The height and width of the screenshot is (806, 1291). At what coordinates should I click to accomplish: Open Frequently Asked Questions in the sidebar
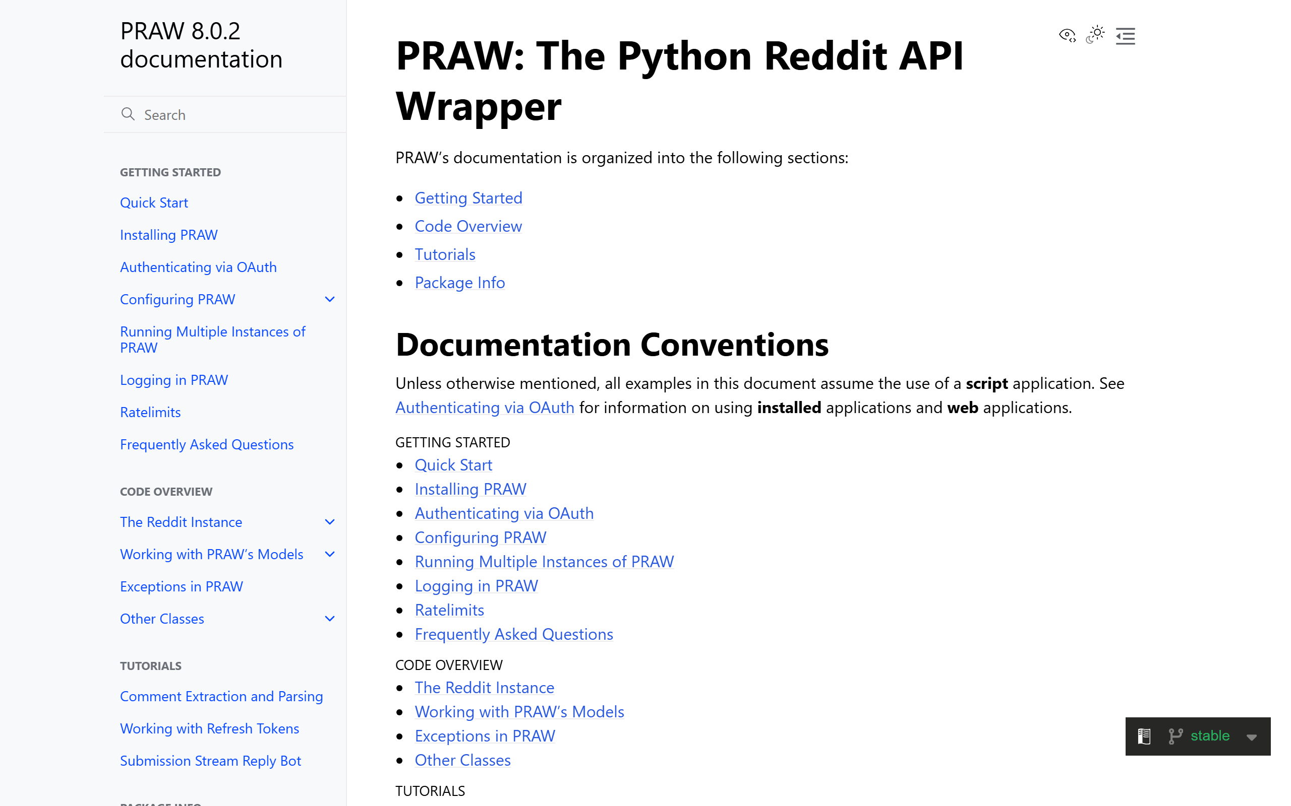point(207,444)
